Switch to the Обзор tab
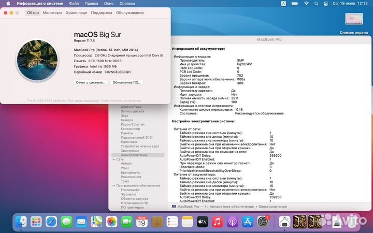The width and height of the screenshot is (373, 233). [x=33, y=12]
